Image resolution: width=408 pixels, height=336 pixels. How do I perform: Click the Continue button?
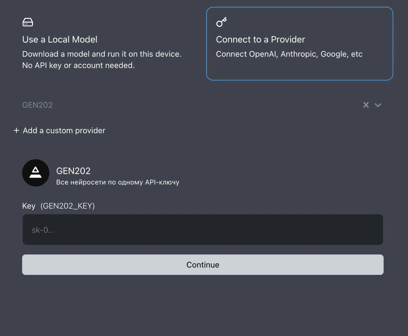[x=203, y=265]
